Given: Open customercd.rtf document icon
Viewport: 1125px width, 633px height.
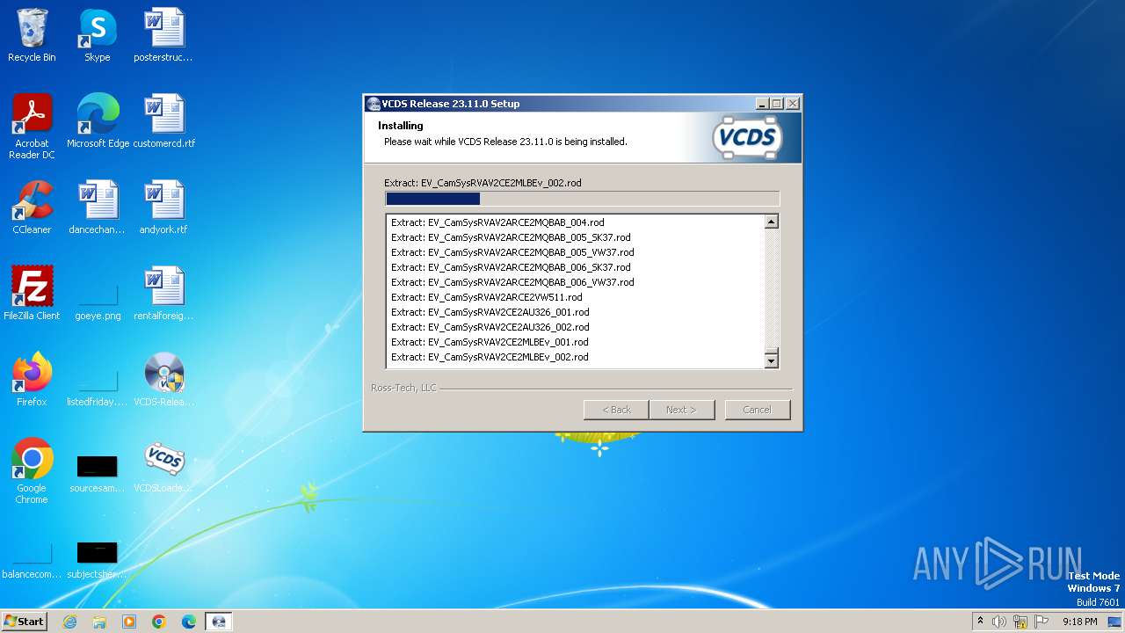Looking at the screenshot, I should 164,121.
